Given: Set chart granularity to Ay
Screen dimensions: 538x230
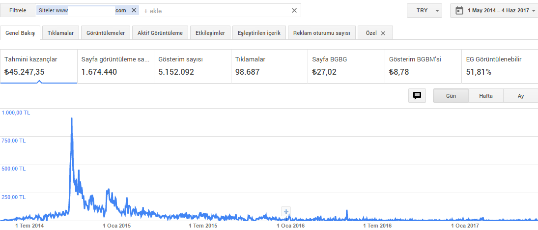Looking at the screenshot, I should [x=520, y=96].
